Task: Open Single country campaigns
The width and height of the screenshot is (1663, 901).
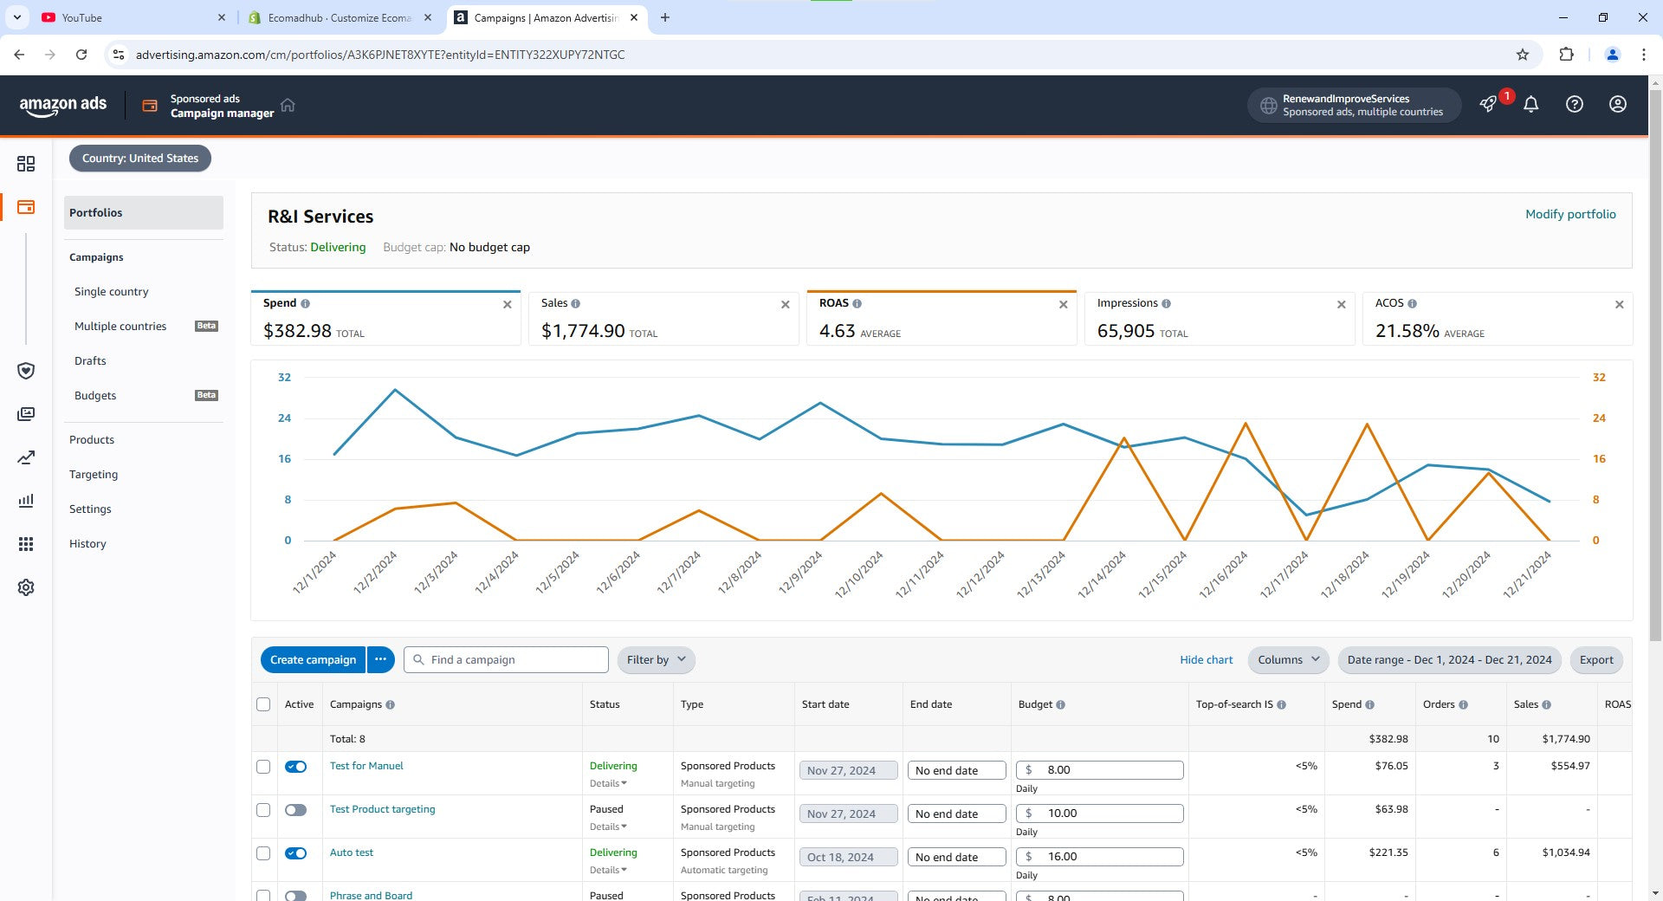Action: [x=111, y=292]
